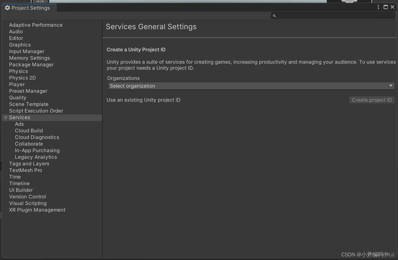This screenshot has height=260, width=398.
Task: Select the Services category row
Action: tap(52, 117)
